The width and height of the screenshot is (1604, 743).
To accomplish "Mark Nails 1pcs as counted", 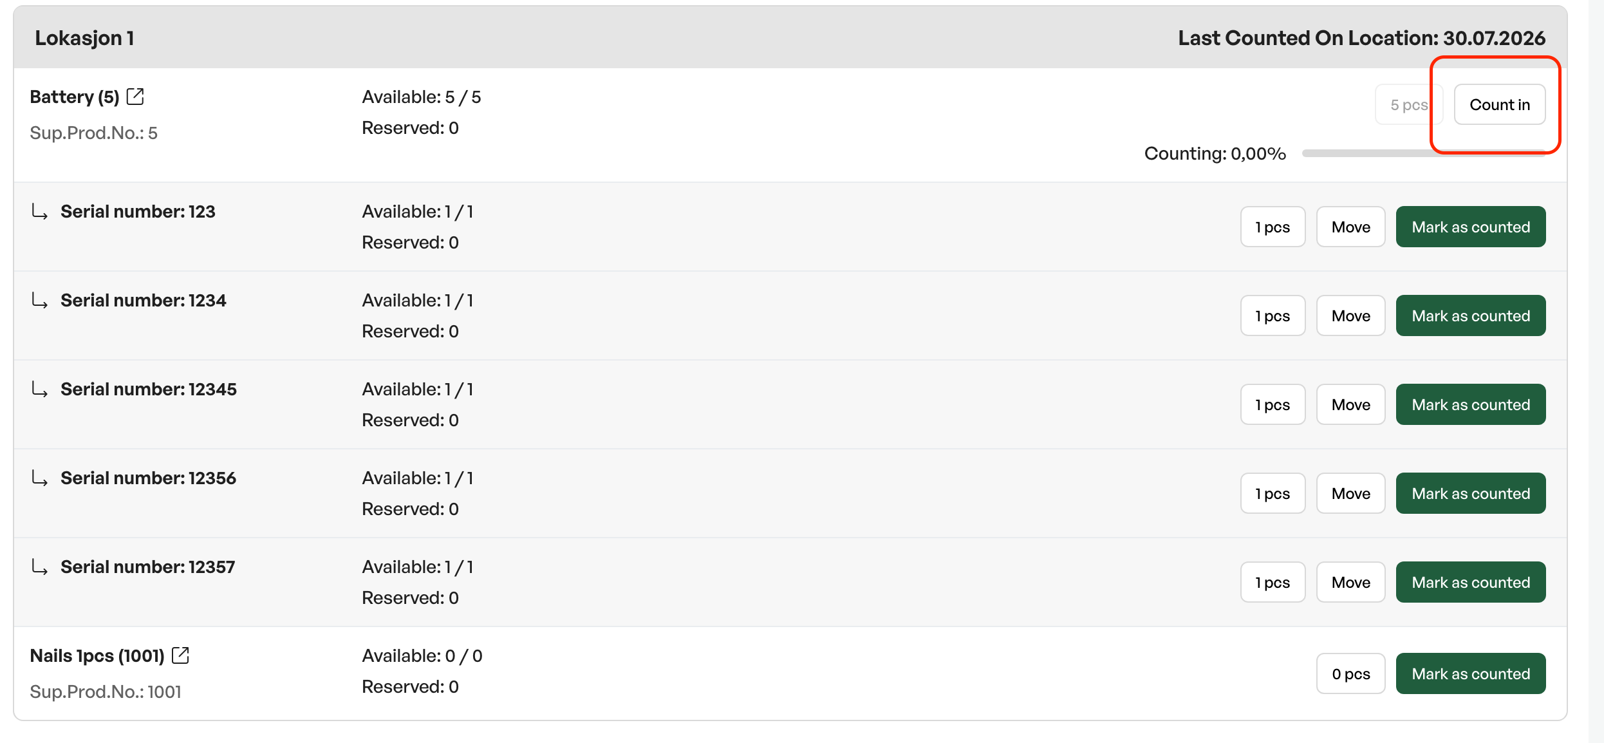I will pos(1471,673).
